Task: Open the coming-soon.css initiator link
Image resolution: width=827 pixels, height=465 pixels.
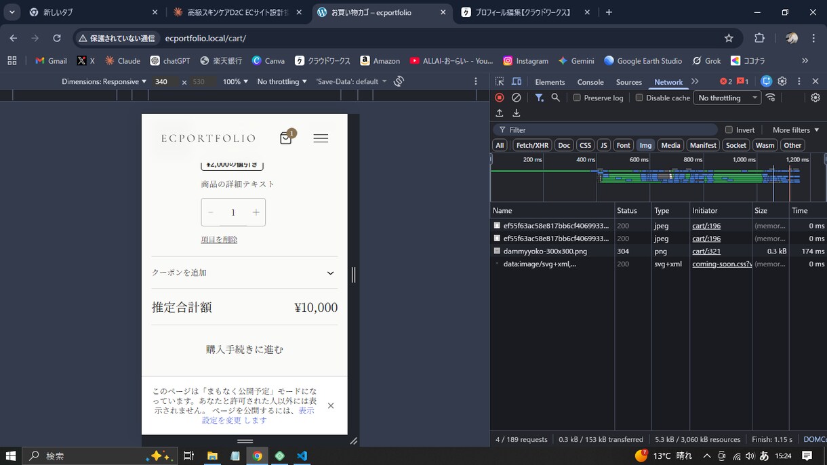Action: 722,264
